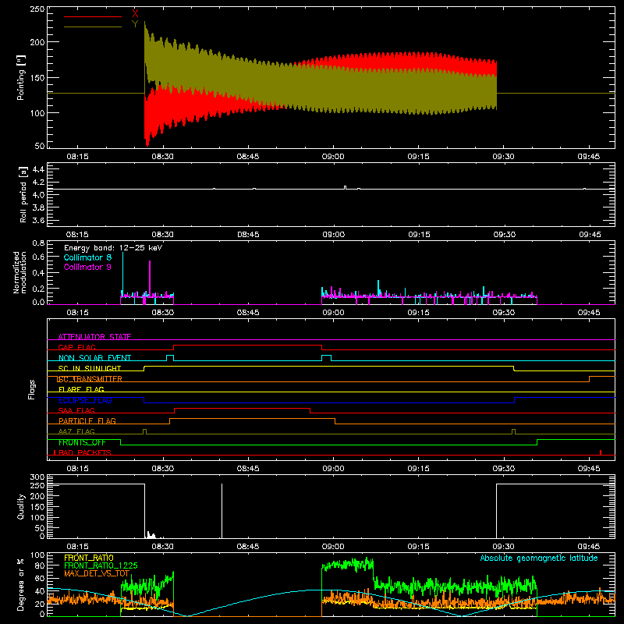Click the AAZ_FLAG label
Viewport: 624px width, 624px height.
[76, 431]
